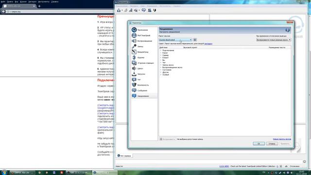Click the Применить (apply) button
This screenshot has width=311, height=175.
(285, 144)
